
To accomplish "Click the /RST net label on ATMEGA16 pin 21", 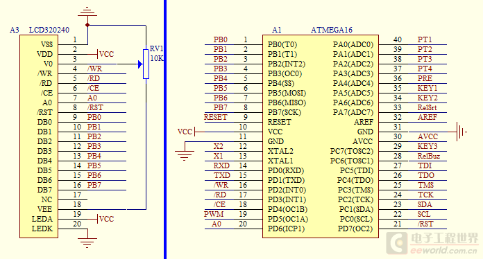I will click(x=425, y=224).
